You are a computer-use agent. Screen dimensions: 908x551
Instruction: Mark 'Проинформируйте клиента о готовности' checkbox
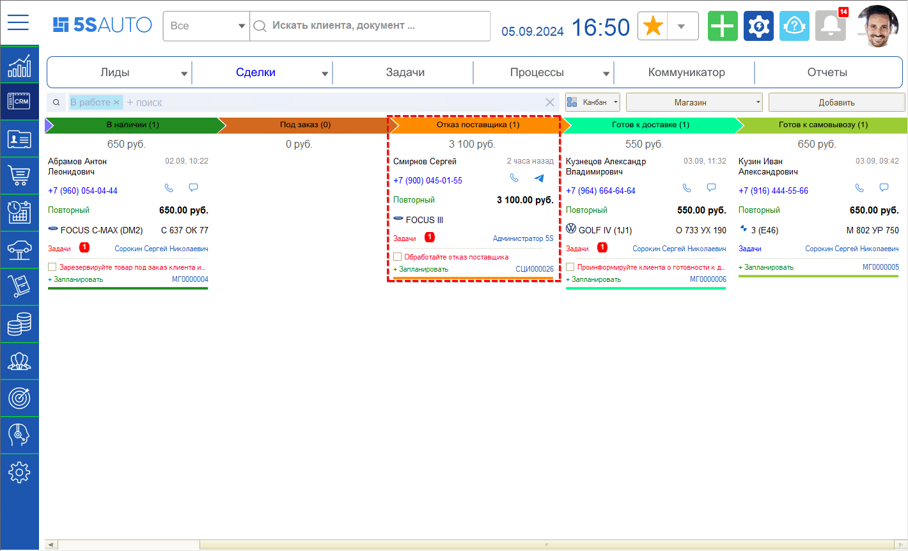click(570, 267)
